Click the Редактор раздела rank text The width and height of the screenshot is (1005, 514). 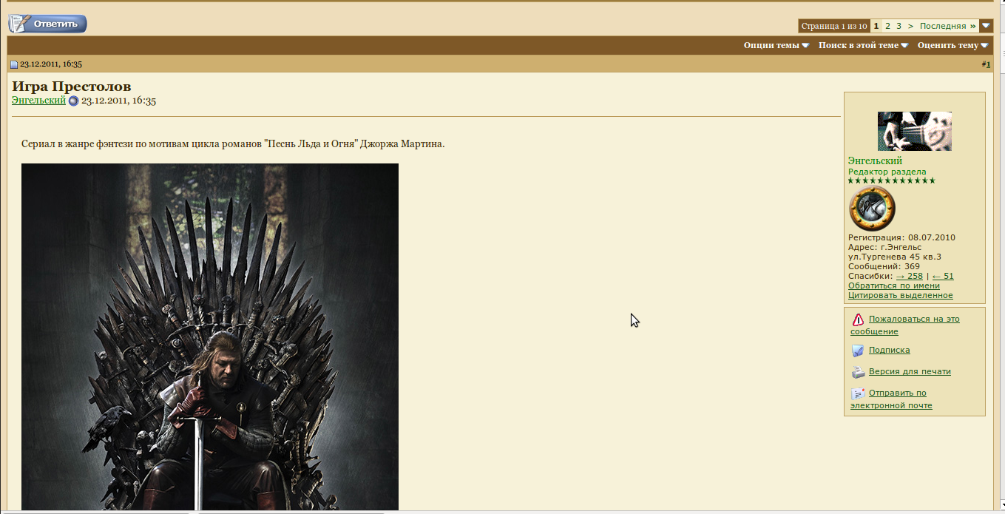[887, 172]
